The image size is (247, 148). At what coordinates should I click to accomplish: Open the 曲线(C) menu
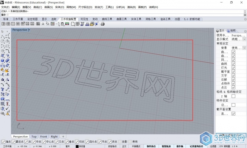[x=38, y=7]
